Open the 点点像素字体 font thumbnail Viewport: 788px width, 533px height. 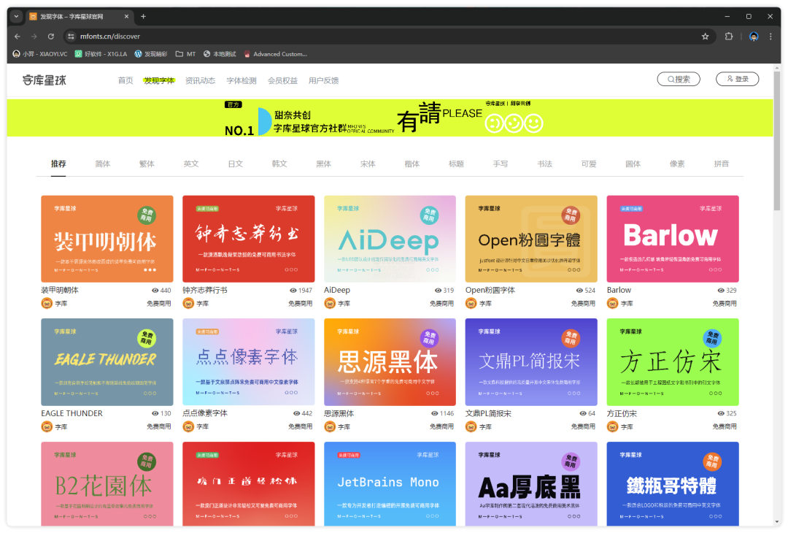tap(248, 362)
